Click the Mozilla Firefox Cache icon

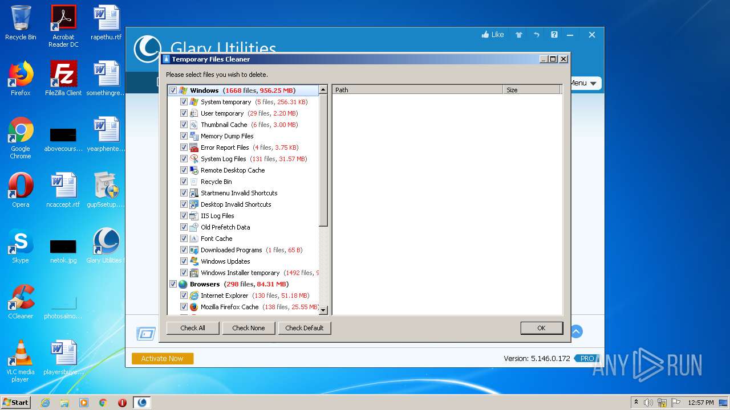[x=194, y=307]
